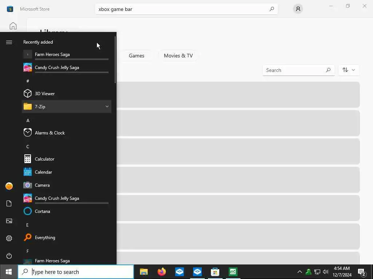The image size is (373, 279).
Task: Open Microsoft Store from the taskbar
Action: coord(215,272)
